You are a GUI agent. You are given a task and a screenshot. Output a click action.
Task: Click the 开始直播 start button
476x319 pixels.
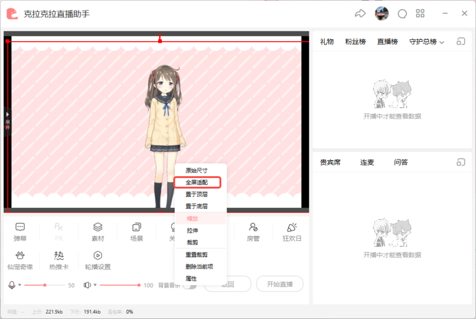click(280, 284)
